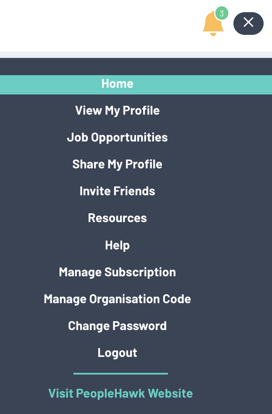Open View My Profile

coord(117,111)
